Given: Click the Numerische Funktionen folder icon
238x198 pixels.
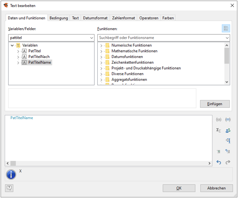Looking at the screenshot, I should coord(107,45).
